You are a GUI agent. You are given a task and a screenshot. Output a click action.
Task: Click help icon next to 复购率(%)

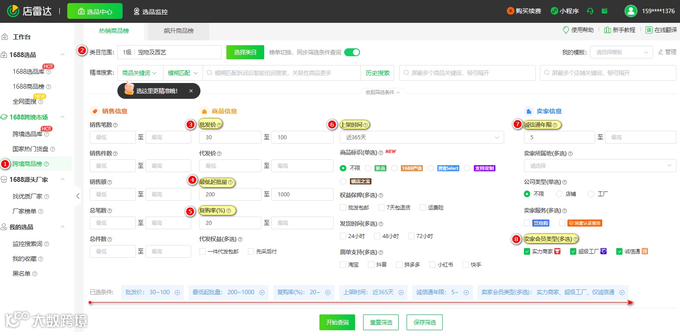(229, 211)
